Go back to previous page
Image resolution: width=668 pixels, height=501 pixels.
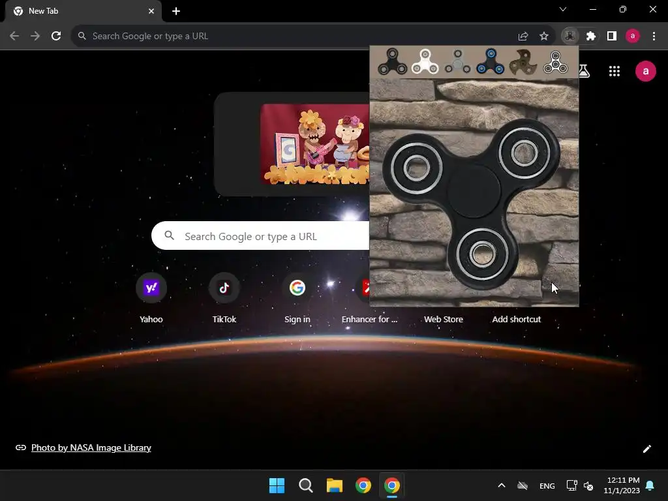tap(14, 37)
